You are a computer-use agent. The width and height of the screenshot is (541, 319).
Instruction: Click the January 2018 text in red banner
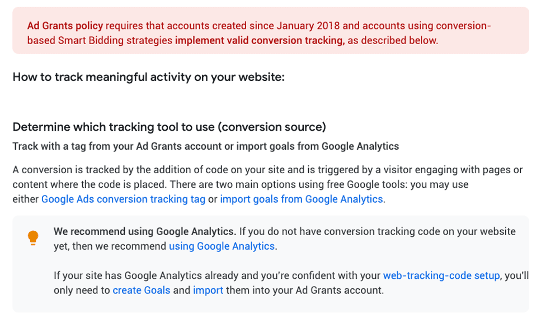coord(308,26)
